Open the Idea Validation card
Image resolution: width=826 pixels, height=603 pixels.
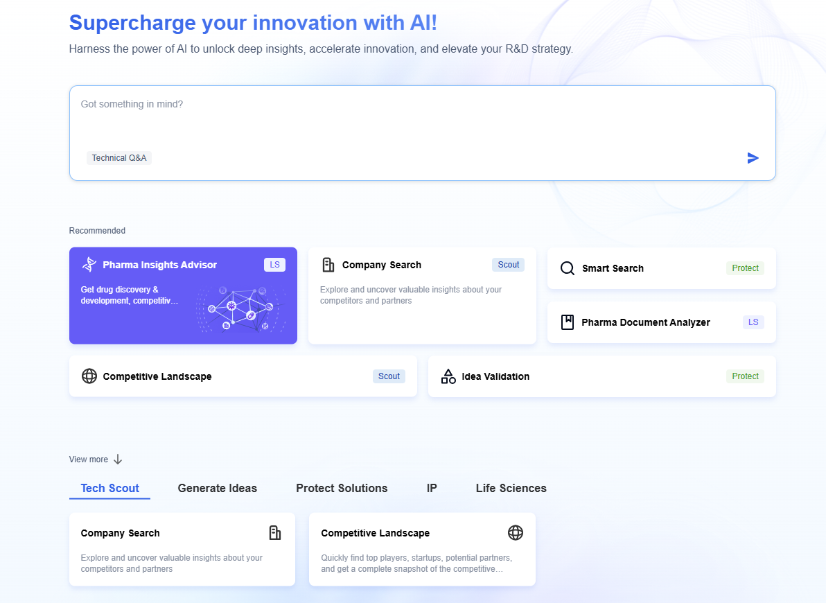(601, 376)
